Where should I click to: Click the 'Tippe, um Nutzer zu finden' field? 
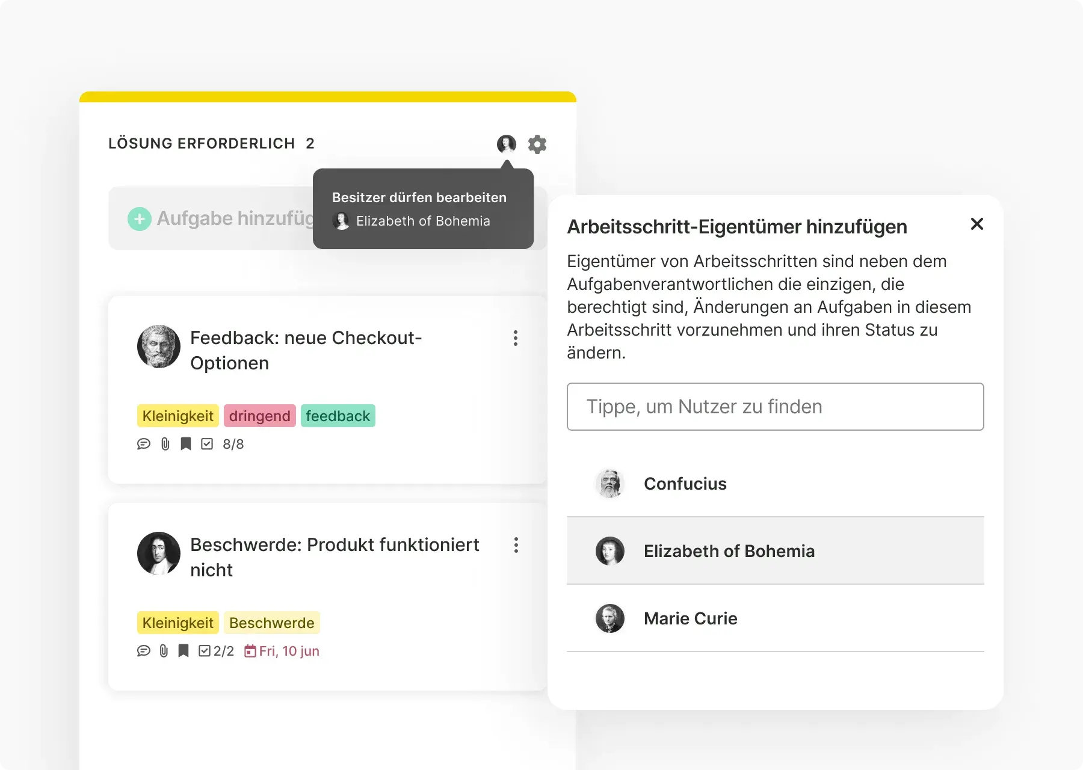tap(775, 407)
